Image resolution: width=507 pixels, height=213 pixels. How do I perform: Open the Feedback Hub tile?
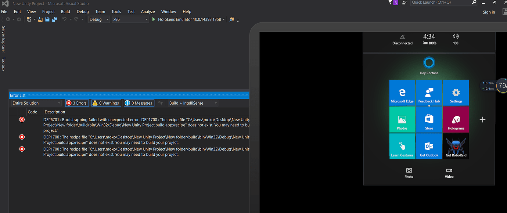click(x=429, y=92)
